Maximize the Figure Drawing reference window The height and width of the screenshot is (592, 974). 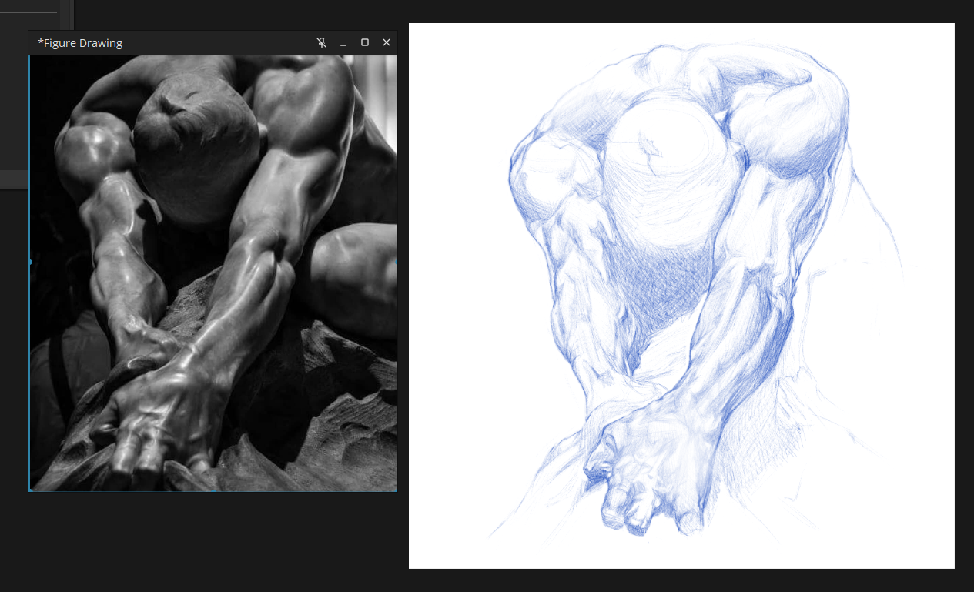365,43
